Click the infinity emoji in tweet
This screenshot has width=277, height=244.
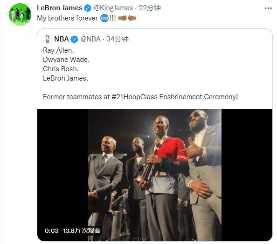click(104, 18)
